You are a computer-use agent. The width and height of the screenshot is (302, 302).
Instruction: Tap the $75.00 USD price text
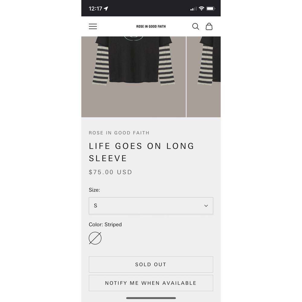click(x=110, y=172)
